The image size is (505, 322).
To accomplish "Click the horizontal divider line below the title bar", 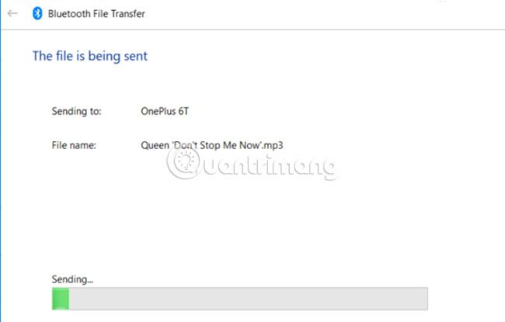I will point(252,30).
